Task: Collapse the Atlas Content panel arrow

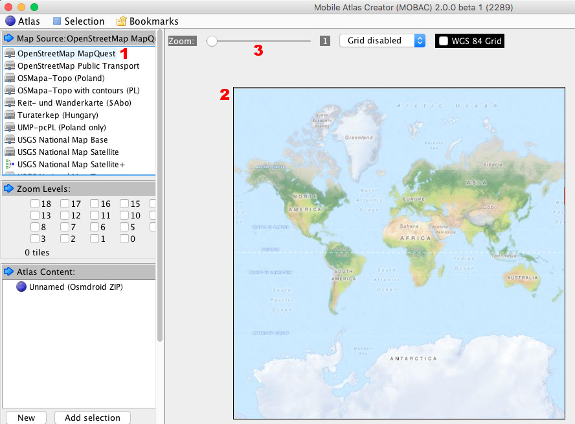Action: tap(9, 272)
